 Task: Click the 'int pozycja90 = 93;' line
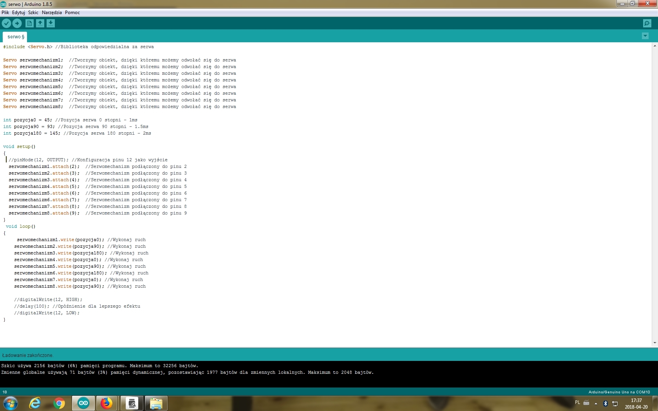click(76, 127)
